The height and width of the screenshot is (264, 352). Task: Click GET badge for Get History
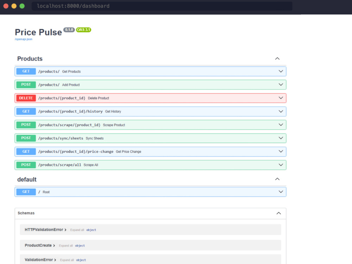point(26,111)
